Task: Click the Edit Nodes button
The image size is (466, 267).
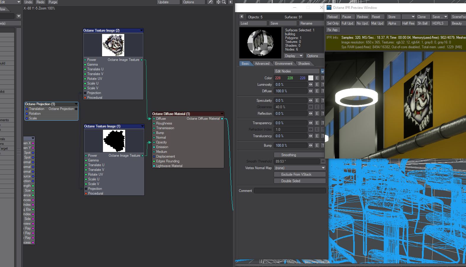Action: pos(296,71)
